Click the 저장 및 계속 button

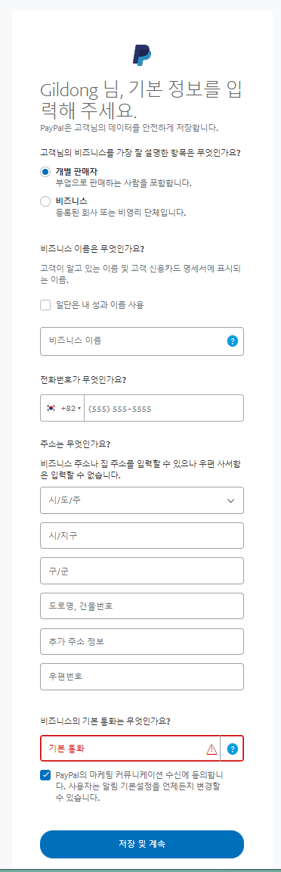[142, 844]
